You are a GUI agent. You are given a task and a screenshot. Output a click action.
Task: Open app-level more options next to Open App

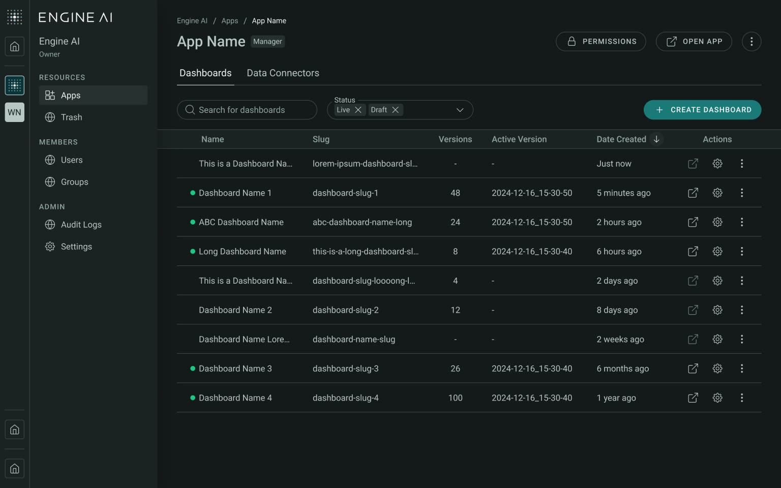tap(752, 42)
